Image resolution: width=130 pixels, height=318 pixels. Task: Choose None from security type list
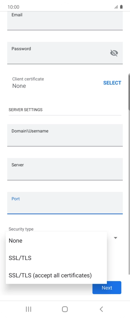(x=56, y=241)
